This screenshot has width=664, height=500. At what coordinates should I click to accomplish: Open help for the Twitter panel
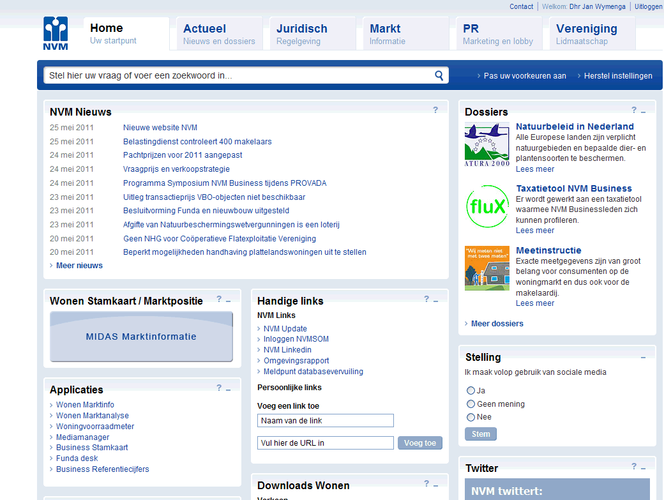634,466
